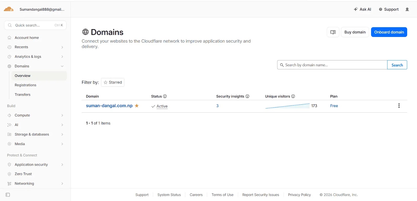Image resolution: width=417 pixels, height=201 pixels.
Task: Click the Networking icon
Action: pos(9,184)
